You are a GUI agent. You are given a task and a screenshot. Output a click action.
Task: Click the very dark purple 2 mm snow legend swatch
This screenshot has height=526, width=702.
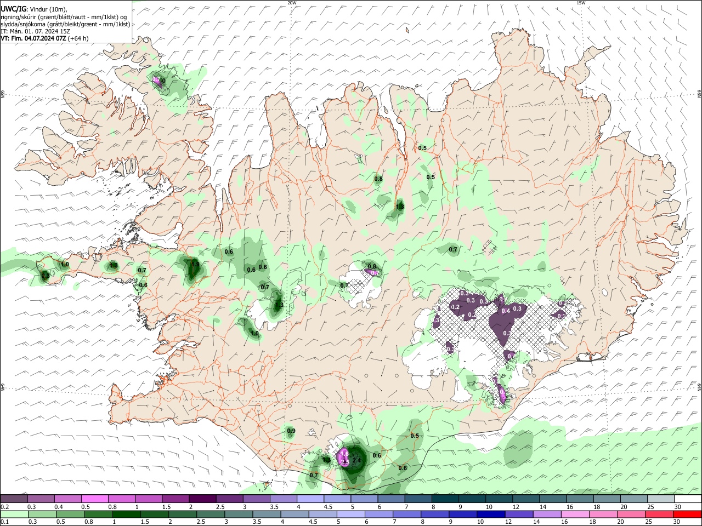click(x=202, y=499)
